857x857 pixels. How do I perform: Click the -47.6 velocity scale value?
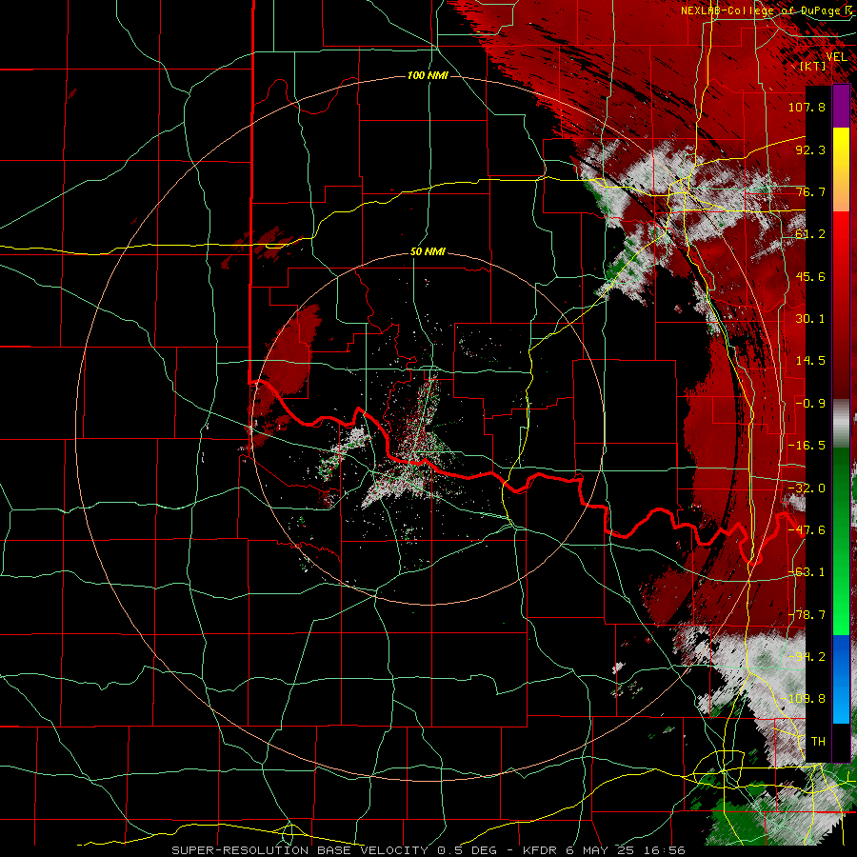(x=807, y=530)
